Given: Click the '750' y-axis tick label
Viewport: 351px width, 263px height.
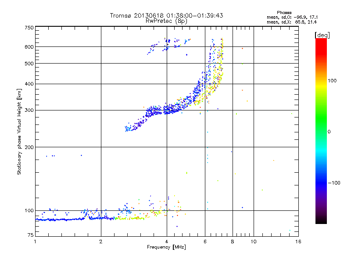Looking at the screenshot, I should (29, 28).
